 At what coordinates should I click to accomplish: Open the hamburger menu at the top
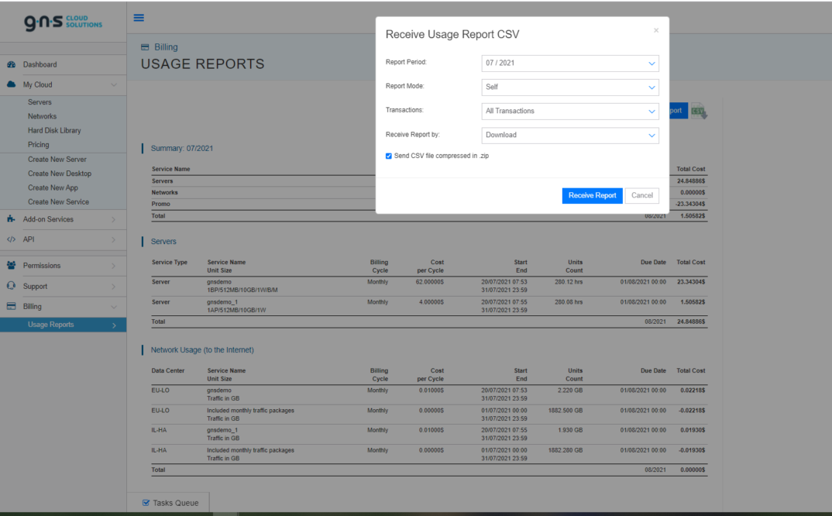(139, 17)
